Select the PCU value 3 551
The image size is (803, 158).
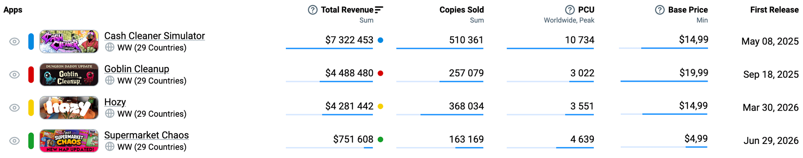582,106
